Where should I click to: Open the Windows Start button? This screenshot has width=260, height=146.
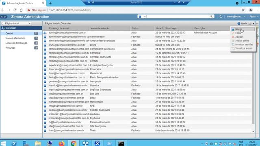pos(3,143)
